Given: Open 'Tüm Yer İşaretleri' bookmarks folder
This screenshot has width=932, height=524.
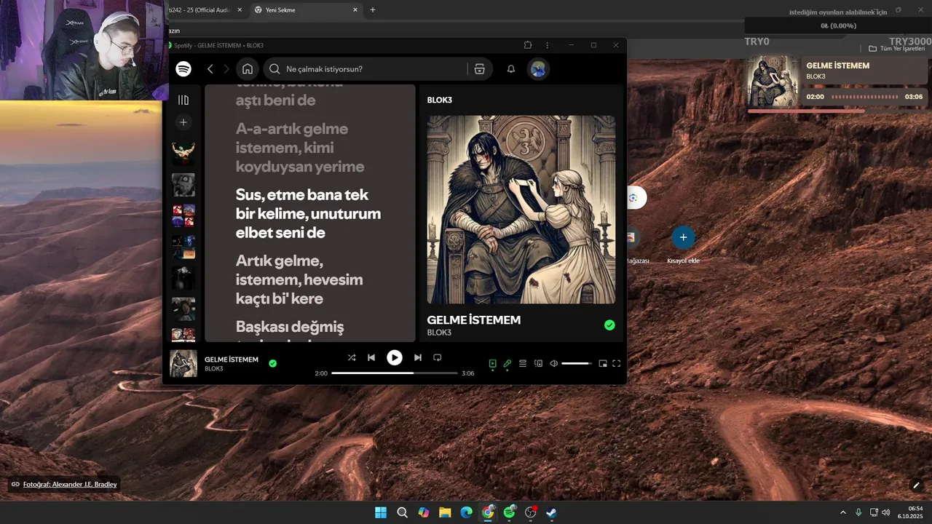Looking at the screenshot, I should [x=896, y=49].
